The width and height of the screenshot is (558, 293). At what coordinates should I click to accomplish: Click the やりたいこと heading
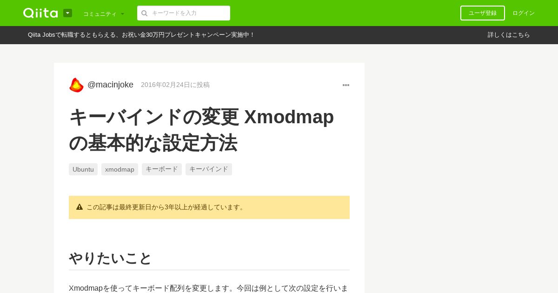pos(111,258)
